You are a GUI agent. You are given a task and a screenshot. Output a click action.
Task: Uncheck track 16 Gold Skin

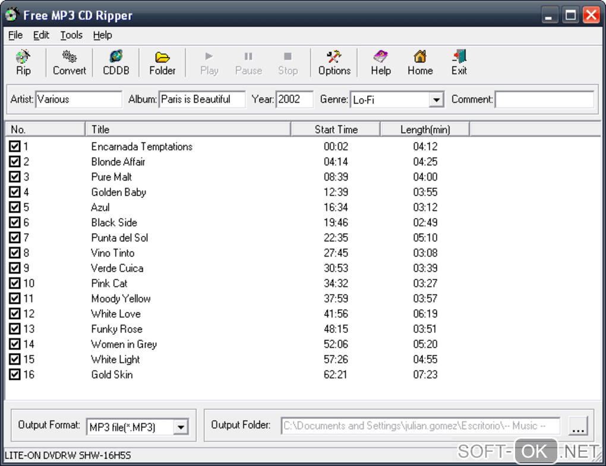pyautogui.click(x=15, y=374)
